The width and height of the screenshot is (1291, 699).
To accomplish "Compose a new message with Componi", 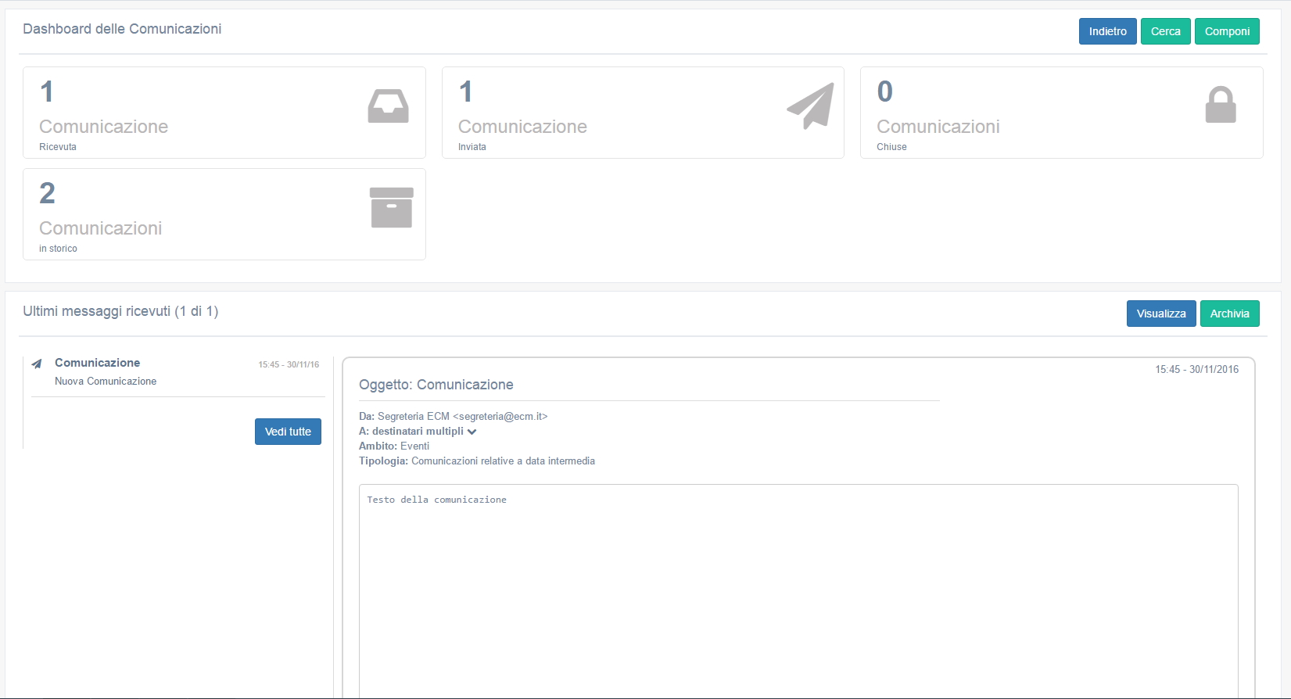I will pyautogui.click(x=1226, y=31).
